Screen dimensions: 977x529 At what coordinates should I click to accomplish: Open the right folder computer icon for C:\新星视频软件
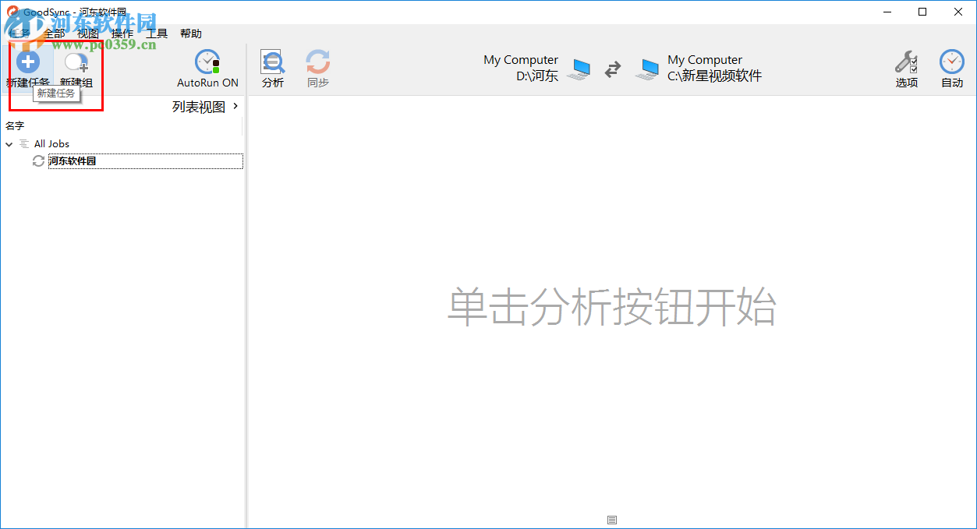click(647, 69)
